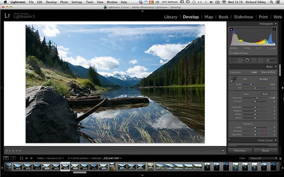284x177 pixels.
Task: Click the Contrast slider handle
Action: click(255, 101)
